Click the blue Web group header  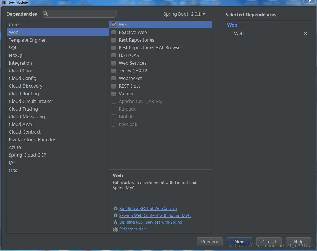coord(232,25)
